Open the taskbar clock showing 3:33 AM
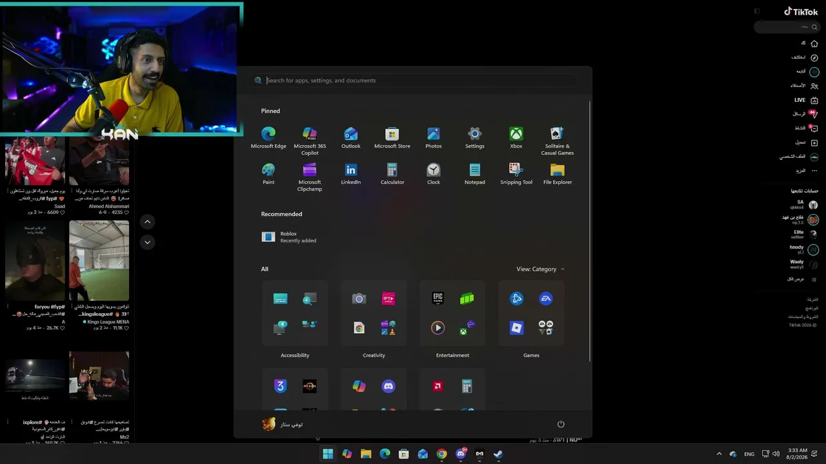The width and height of the screenshot is (826, 464). pos(798,454)
